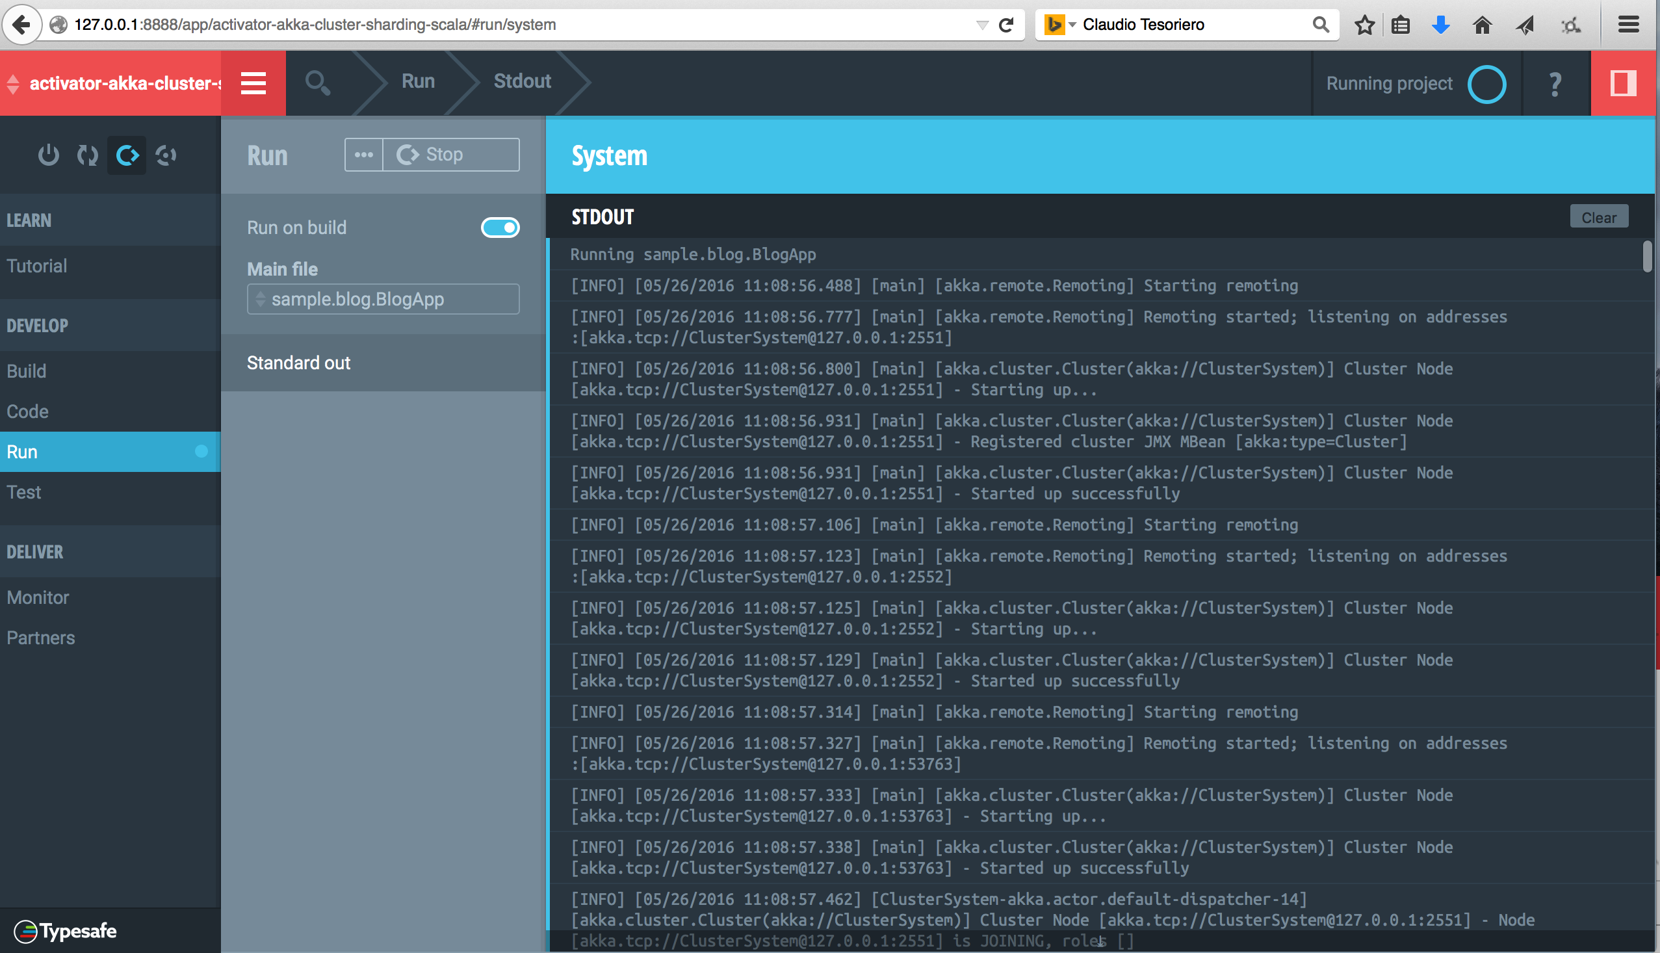The height and width of the screenshot is (953, 1660).
Task: Open Tutorial in the Learn section
Action: click(37, 266)
